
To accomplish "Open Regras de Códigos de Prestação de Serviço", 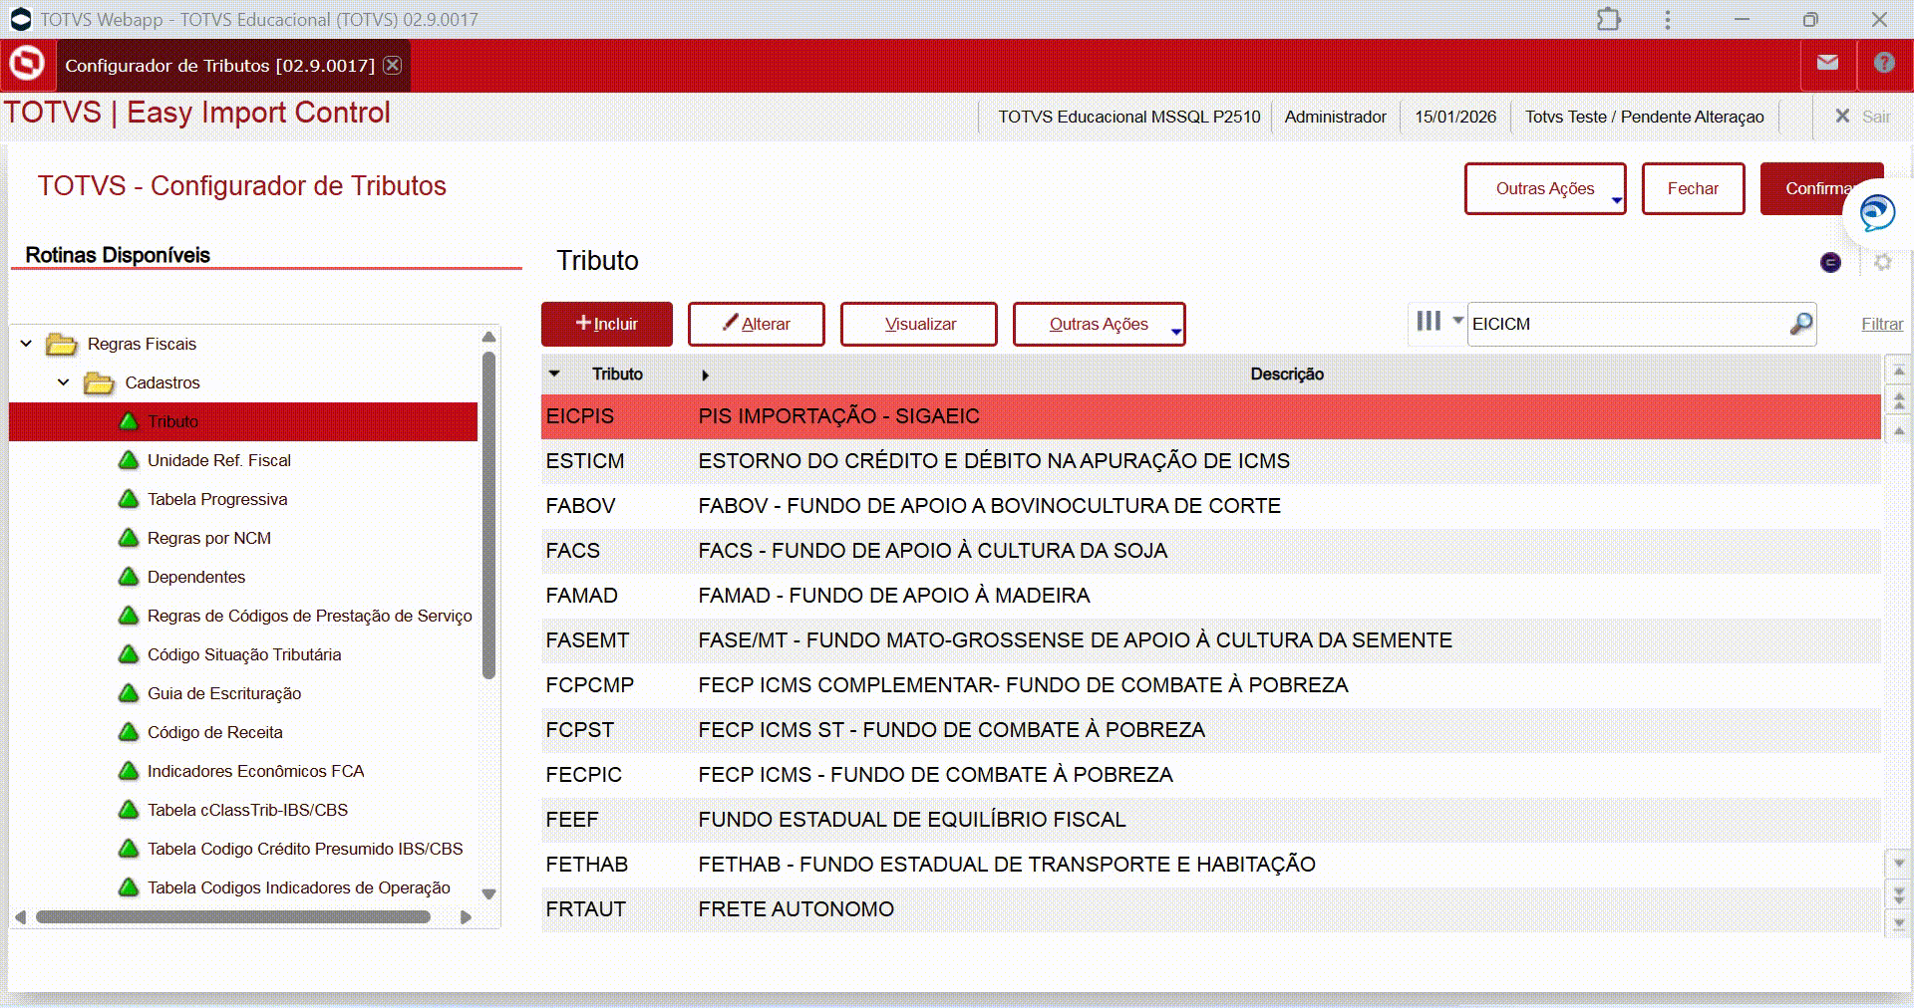I will [x=309, y=616].
